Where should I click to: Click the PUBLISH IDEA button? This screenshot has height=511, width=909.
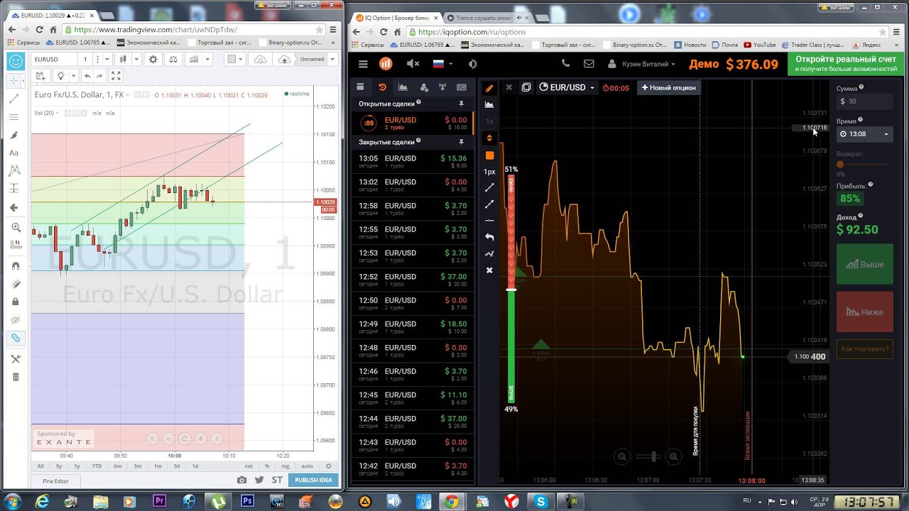pyautogui.click(x=313, y=480)
